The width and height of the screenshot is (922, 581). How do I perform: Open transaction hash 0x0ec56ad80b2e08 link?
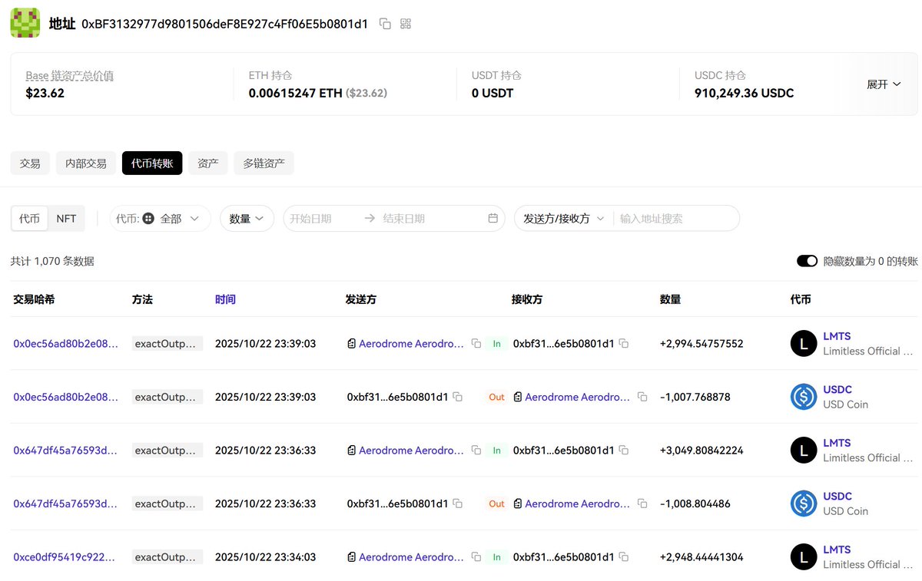pos(65,344)
